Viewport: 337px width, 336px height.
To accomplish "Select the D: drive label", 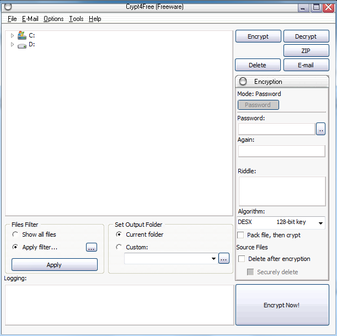I will (32, 45).
